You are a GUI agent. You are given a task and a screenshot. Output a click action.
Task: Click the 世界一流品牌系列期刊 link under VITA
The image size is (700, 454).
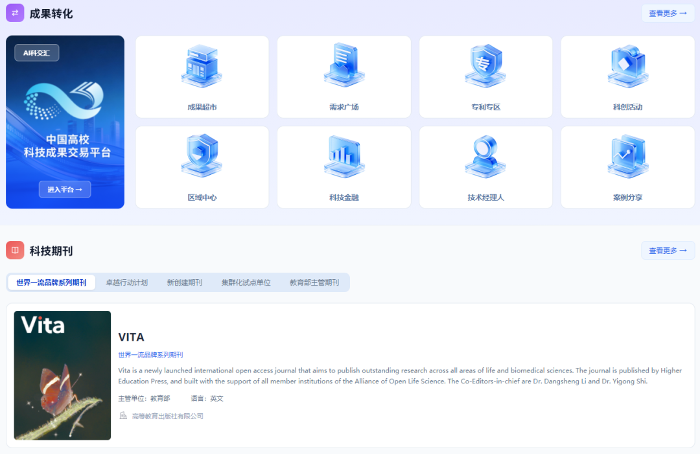(150, 354)
